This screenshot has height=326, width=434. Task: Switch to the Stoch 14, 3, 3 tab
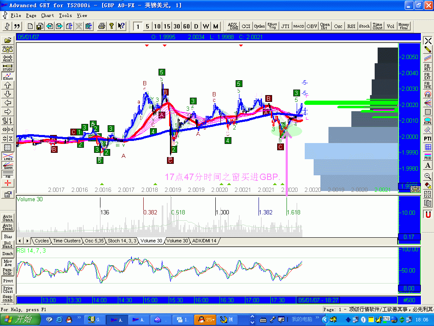[x=122, y=241]
